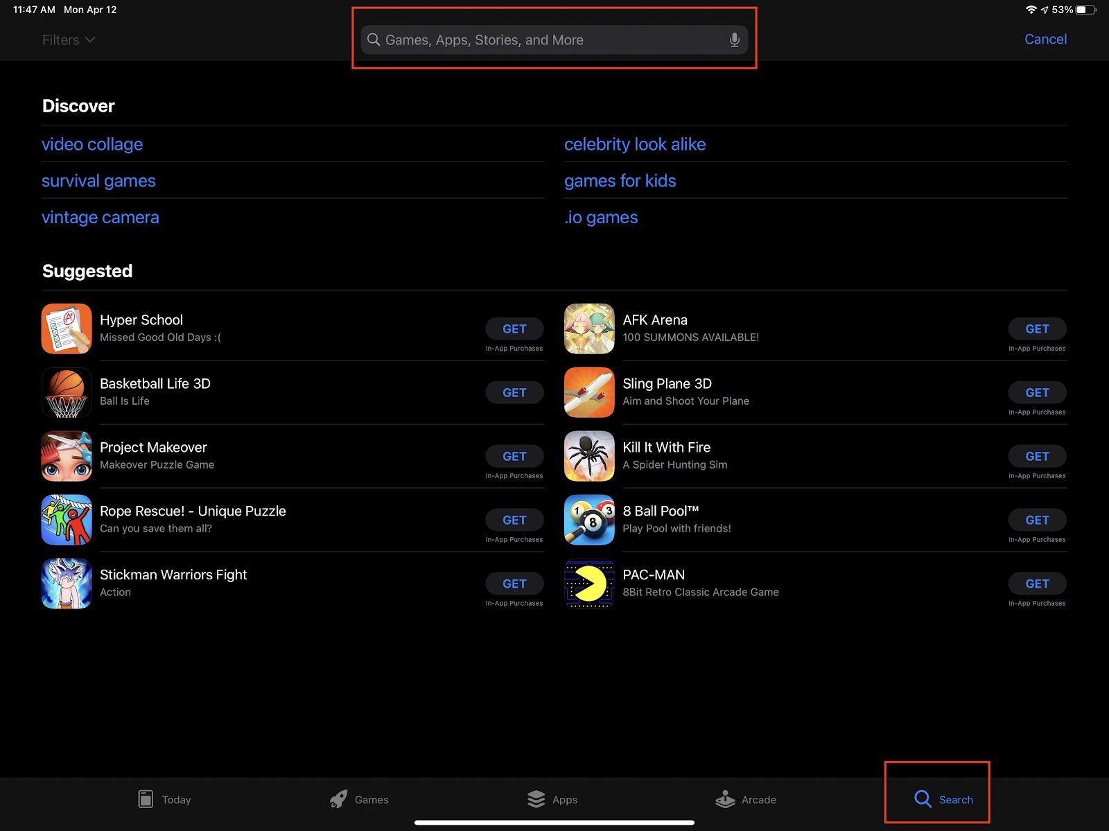Image resolution: width=1109 pixels, height=831 pixels.
Task: Open the PAC-MAN app icon
Action: pos(589,584)
